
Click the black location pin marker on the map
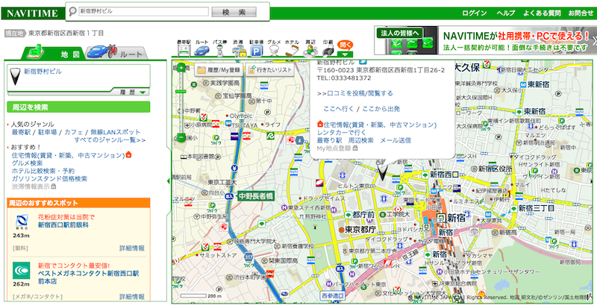(382, 173)
